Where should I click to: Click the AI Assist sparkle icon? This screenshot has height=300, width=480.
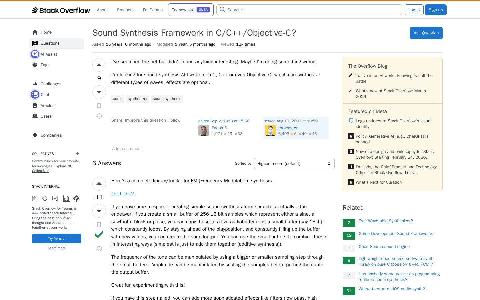coord(35,54)
